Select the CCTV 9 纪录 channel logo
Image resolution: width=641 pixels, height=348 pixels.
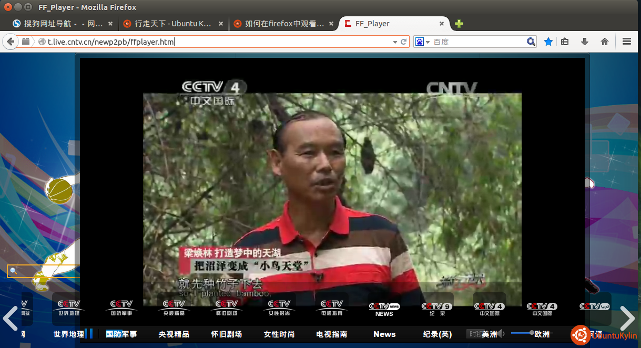pyautogui.click(x=436, y=309)
